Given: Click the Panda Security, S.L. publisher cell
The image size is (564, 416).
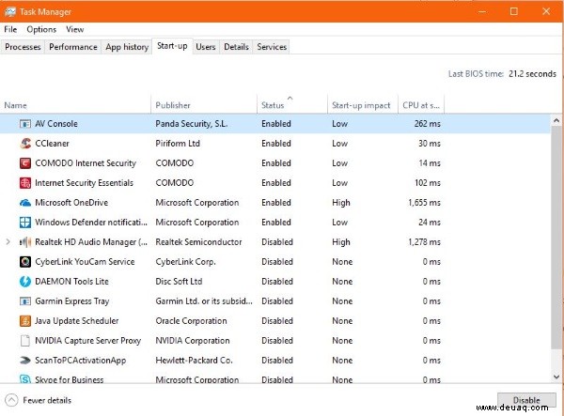Looking at the screenshot, I should (x=192, y=124).
